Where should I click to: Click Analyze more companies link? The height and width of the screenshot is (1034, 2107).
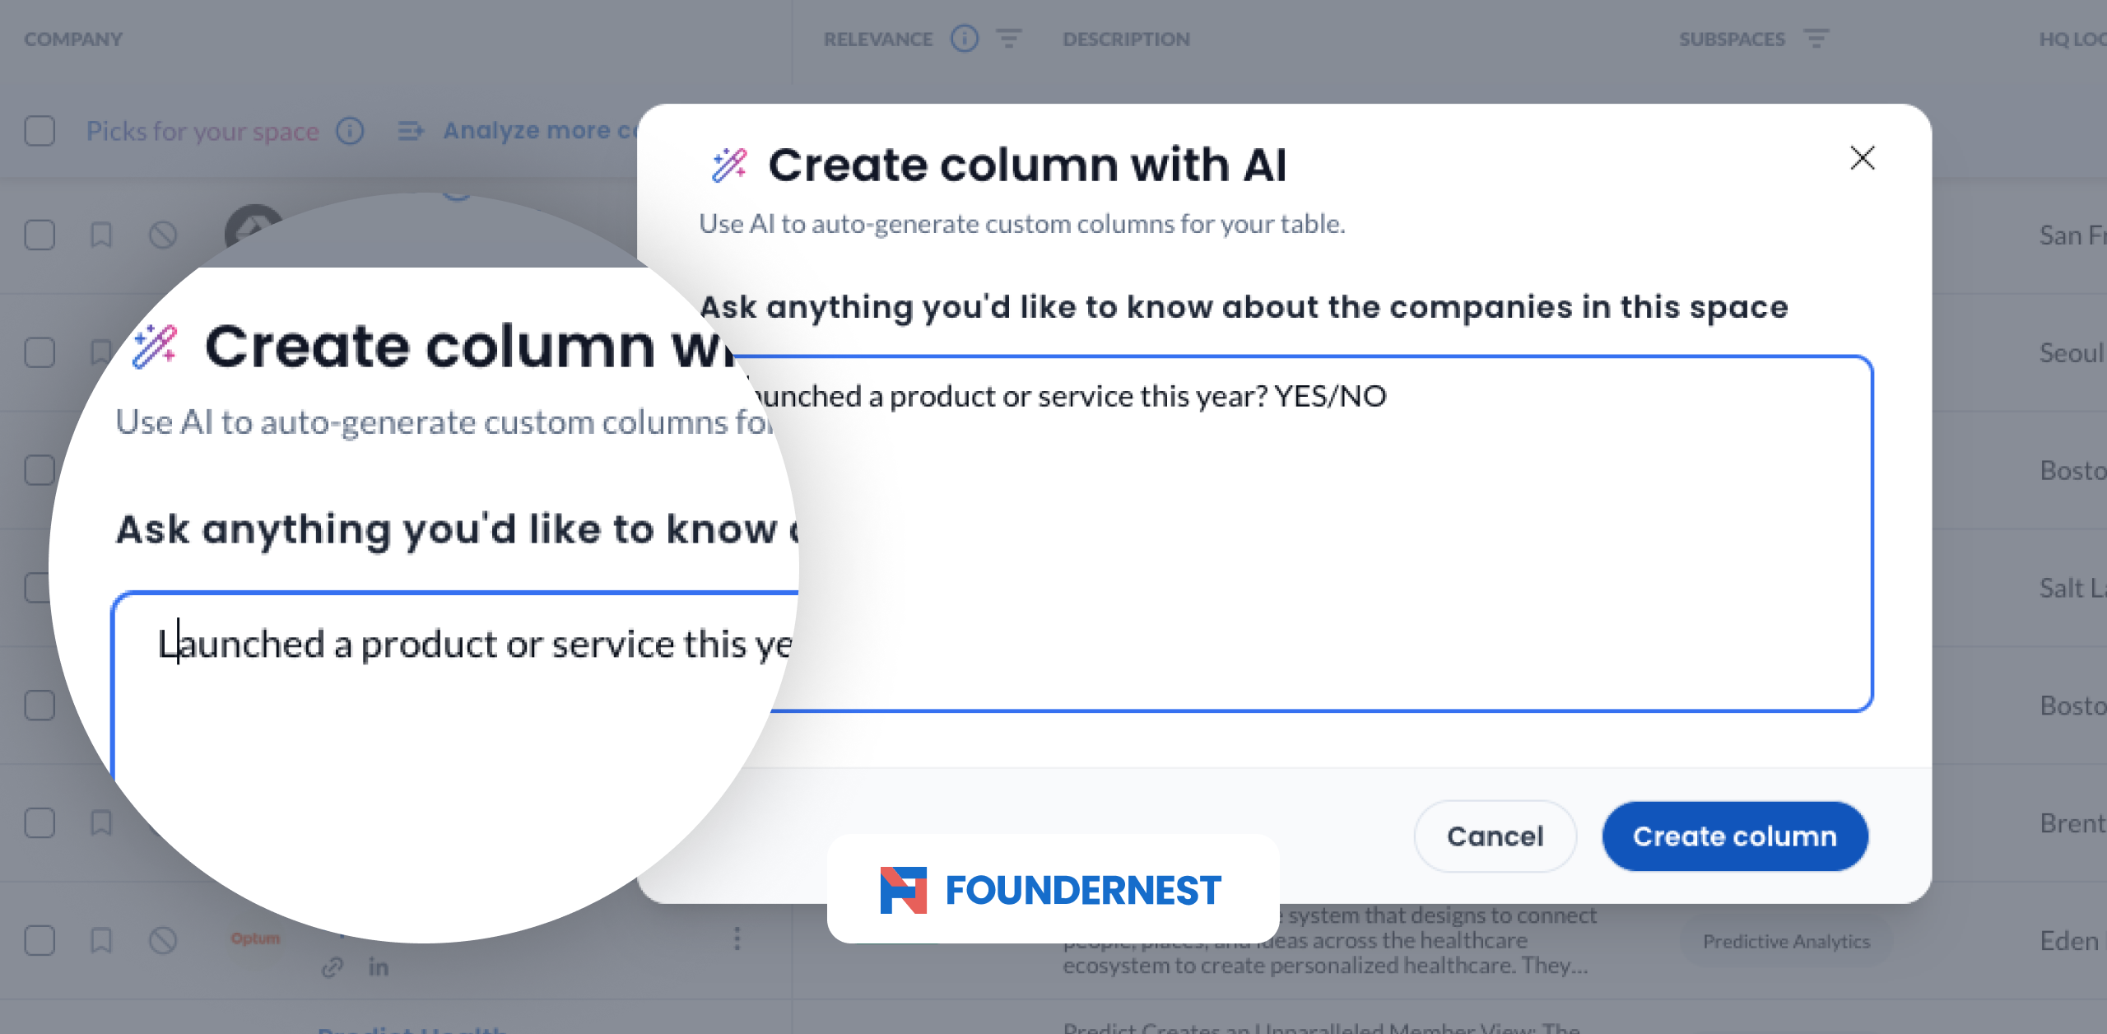(527, 131)
